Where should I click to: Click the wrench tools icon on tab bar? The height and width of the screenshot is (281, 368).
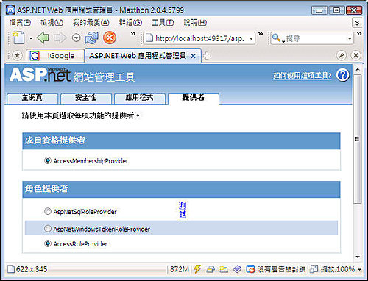pyautogui.click(x=342, y=55)
